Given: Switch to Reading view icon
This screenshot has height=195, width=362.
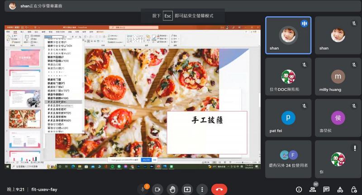Looking at the screenshot, I should pos(224,162).
